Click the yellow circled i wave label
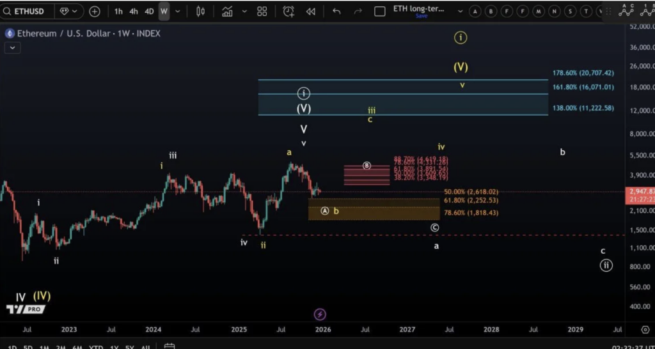655x349 pixels. tap(461, 38)
